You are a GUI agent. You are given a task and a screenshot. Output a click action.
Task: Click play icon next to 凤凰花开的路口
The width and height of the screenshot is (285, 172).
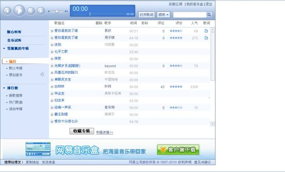(52, 73)
